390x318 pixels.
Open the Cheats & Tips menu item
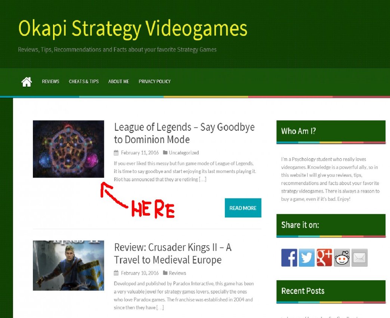pos(84,81)
